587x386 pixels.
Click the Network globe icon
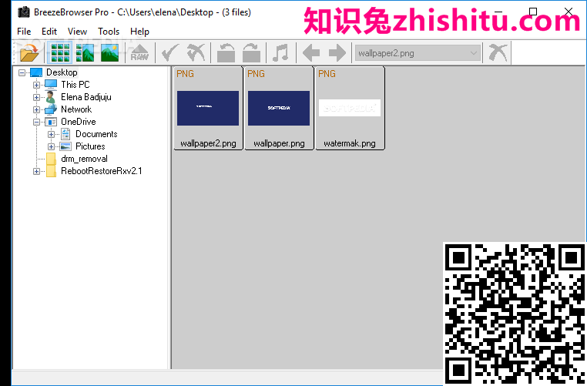(x=51, y=109)
